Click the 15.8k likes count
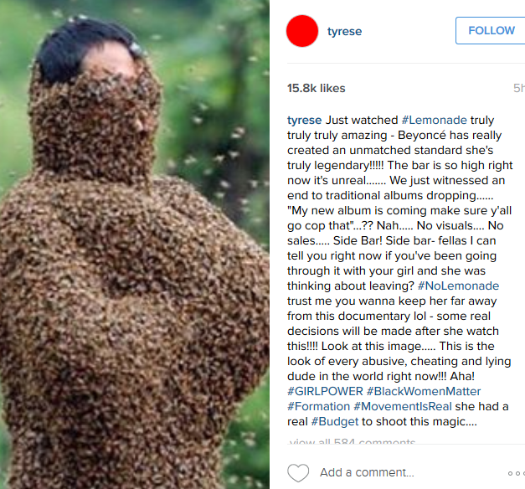 [x=316, y=88]
